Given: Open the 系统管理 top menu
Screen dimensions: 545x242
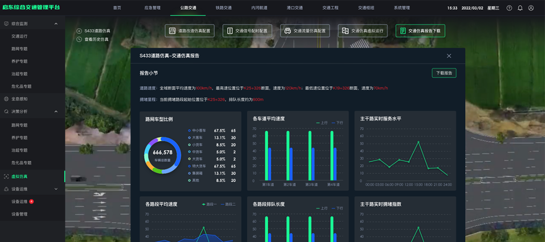Looking at the screenshot, I should tap(402, 8).
